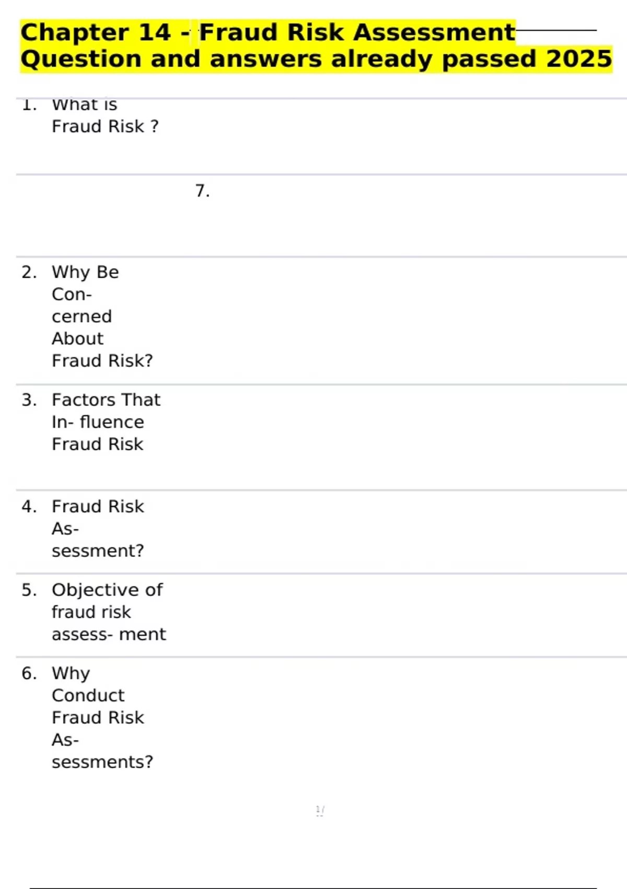Click the standalone number "7."

tap(202, 191)
